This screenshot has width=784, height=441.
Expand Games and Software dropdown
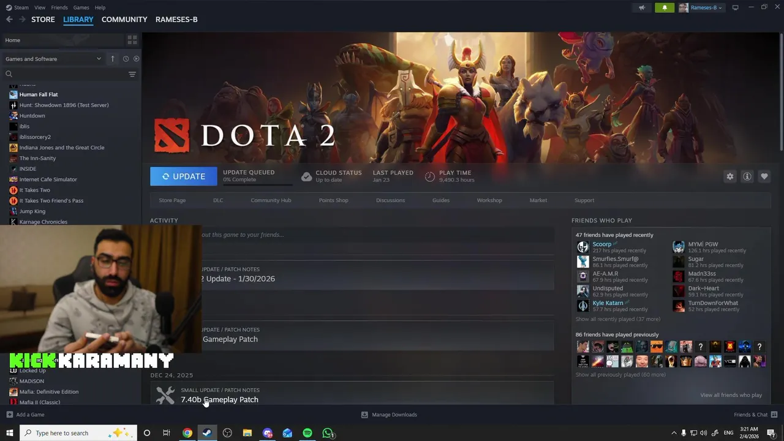(x=53, y=59)
